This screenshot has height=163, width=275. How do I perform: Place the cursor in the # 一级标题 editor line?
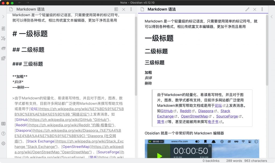pos(30,34)
